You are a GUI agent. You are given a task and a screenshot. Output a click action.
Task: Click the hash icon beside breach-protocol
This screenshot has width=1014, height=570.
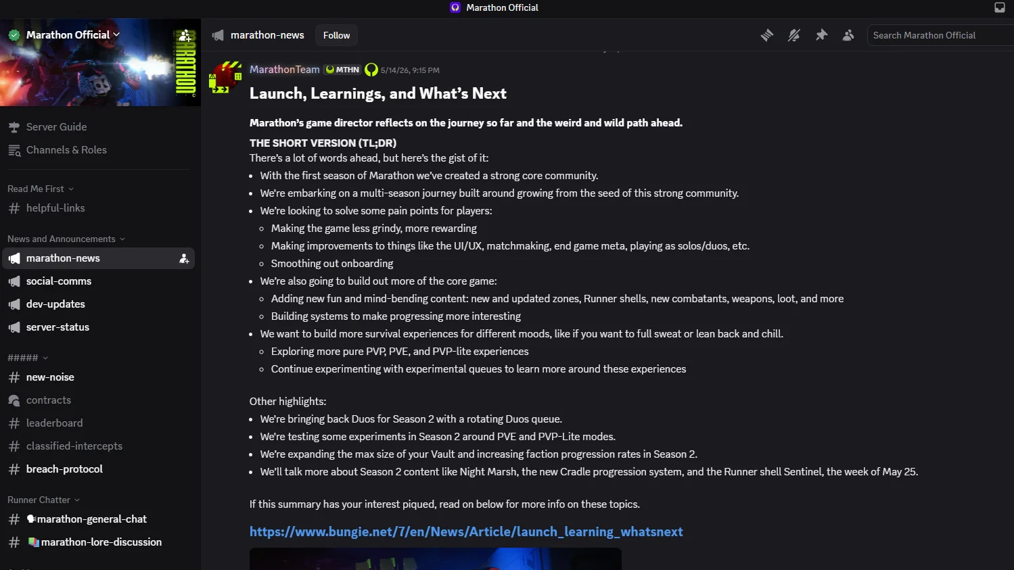pyautogui.click(x=14, y=469)
